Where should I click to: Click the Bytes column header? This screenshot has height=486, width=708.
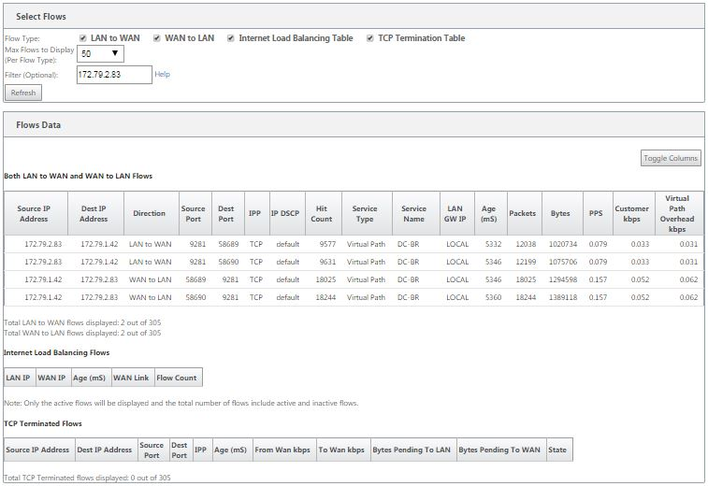562,213
